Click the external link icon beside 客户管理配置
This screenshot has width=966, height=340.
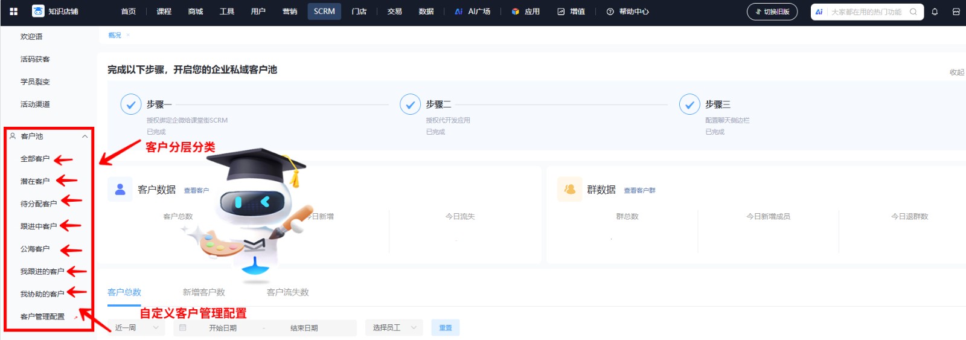click(x=75, y=317)
